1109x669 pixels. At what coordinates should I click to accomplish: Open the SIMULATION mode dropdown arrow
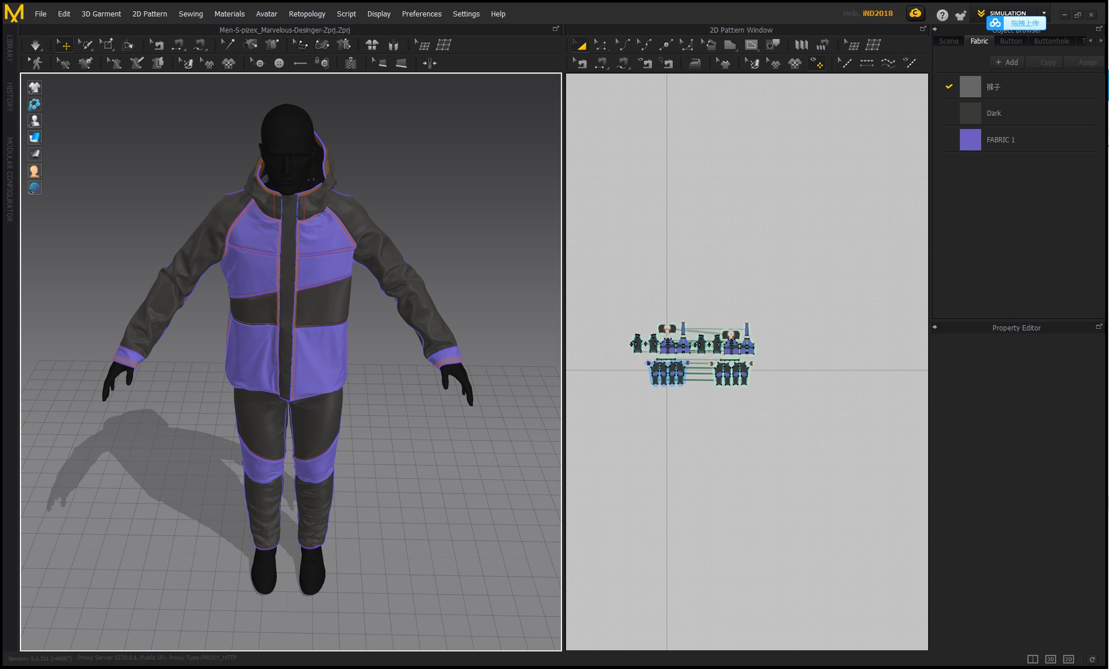tap(1044, 13)
